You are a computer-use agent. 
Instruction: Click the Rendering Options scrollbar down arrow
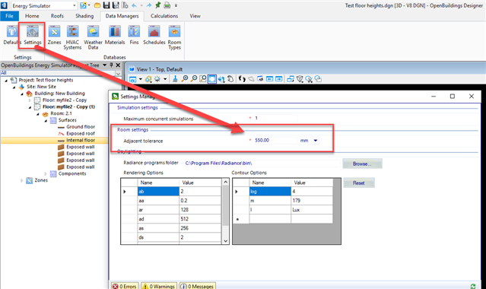(225, 241)
